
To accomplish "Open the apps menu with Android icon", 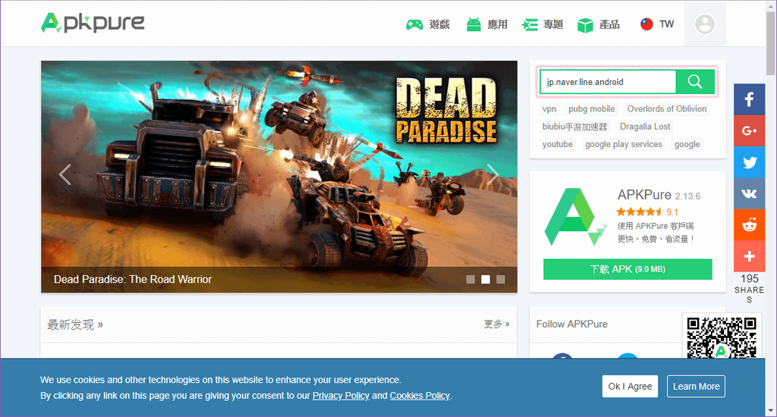I will (487, 24).
